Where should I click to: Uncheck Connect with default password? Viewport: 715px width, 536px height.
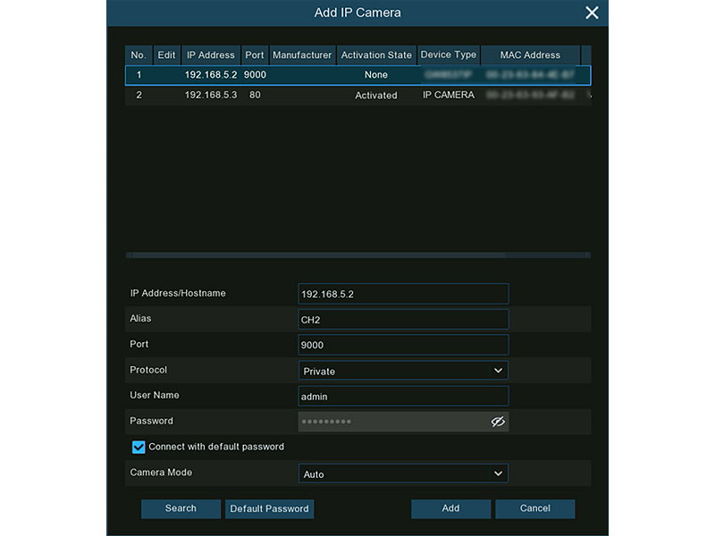[x=139, y=447]
